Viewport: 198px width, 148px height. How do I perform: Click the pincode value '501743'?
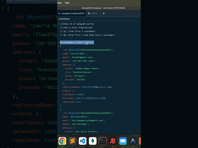(x=80, y=80)
